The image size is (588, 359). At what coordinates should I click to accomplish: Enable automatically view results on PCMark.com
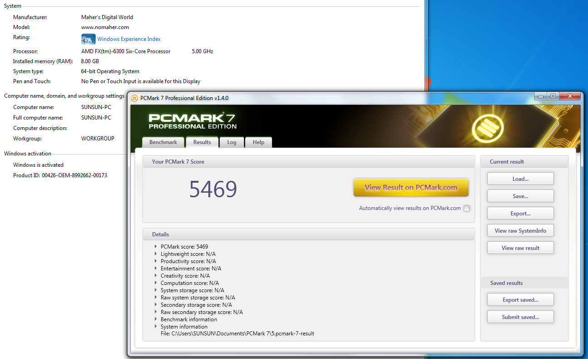click(466, 209)
